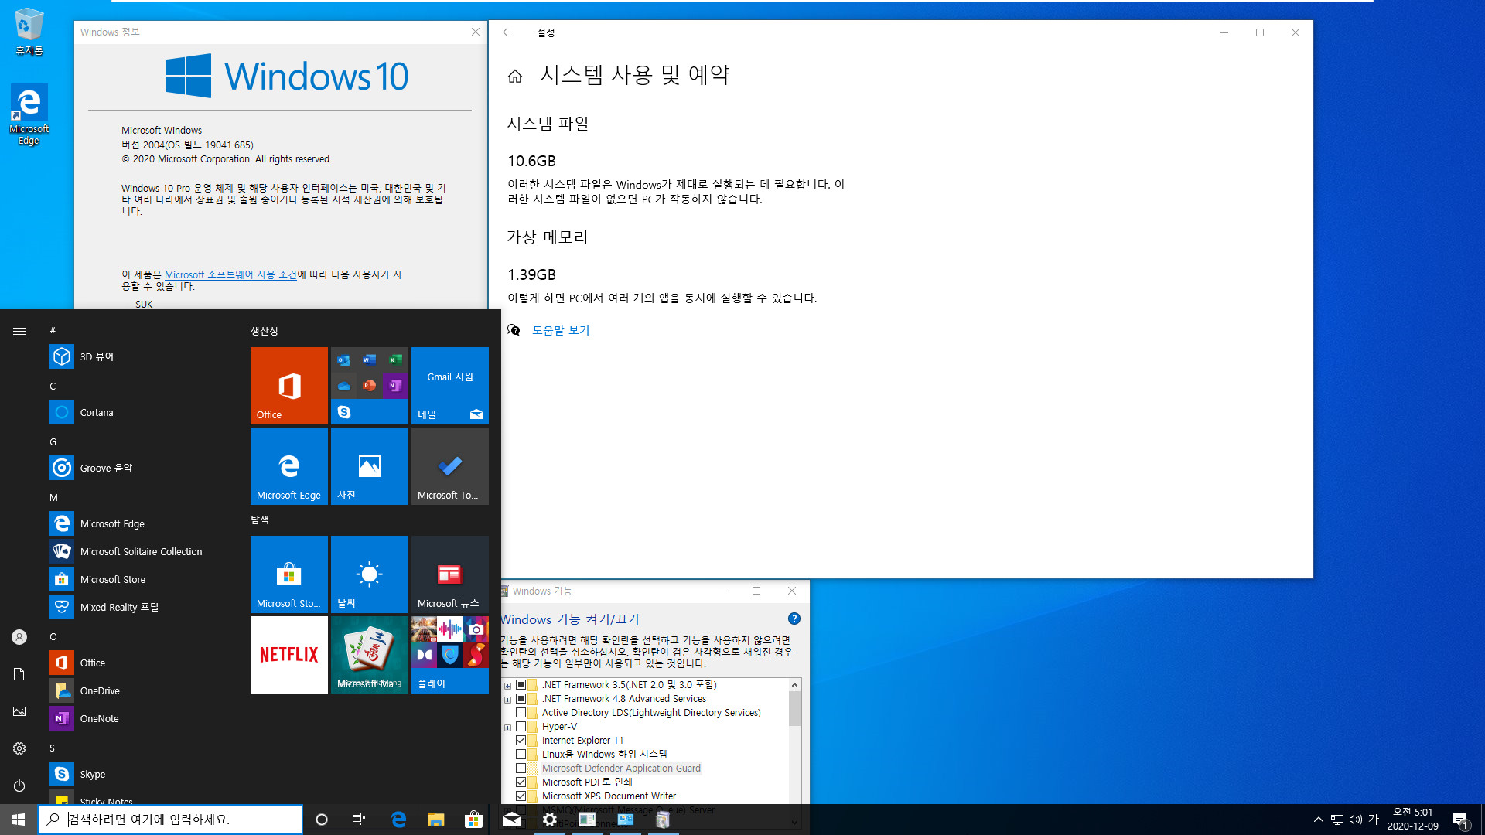Select the # letter group header
Screen dimensions: 1485x835
(x=53, y=330)
